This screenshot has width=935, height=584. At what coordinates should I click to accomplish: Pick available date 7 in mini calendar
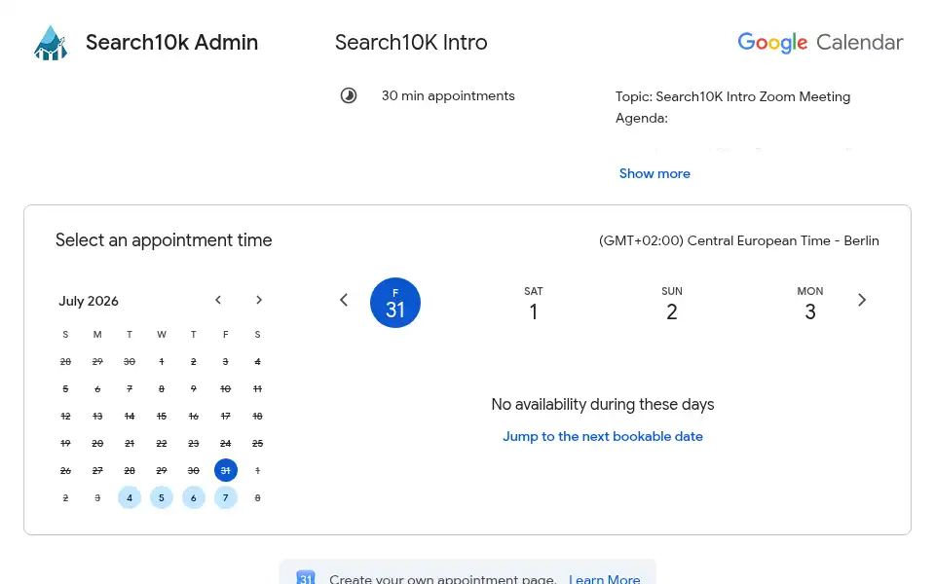point(225,497)
